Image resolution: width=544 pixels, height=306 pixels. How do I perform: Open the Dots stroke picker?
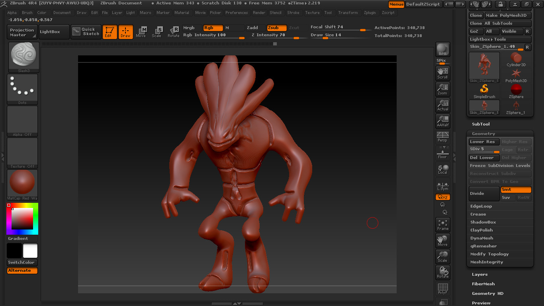(x=22, y=89)
